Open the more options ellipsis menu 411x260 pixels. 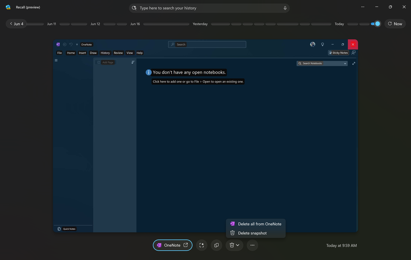click(x=252, y=245)
